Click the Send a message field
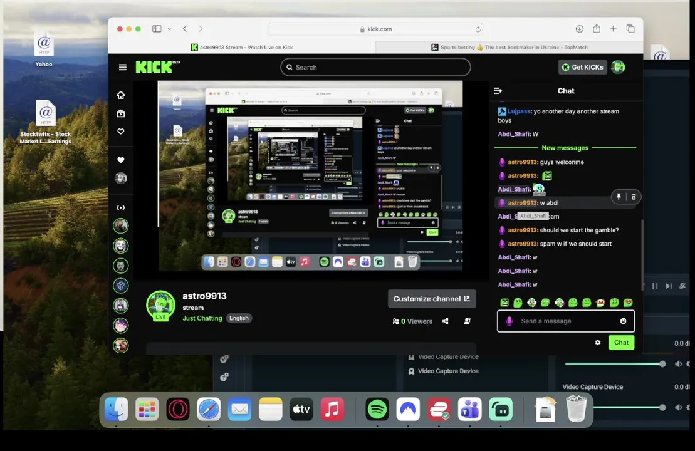This screenshot has width=695, height=451. tap(565, 321)
